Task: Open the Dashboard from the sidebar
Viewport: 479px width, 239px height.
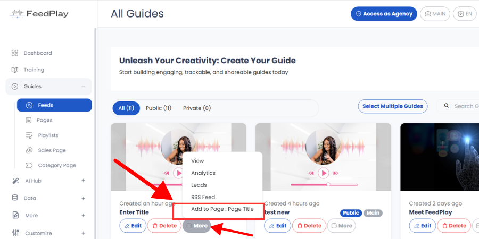Action: click(32, 53)
